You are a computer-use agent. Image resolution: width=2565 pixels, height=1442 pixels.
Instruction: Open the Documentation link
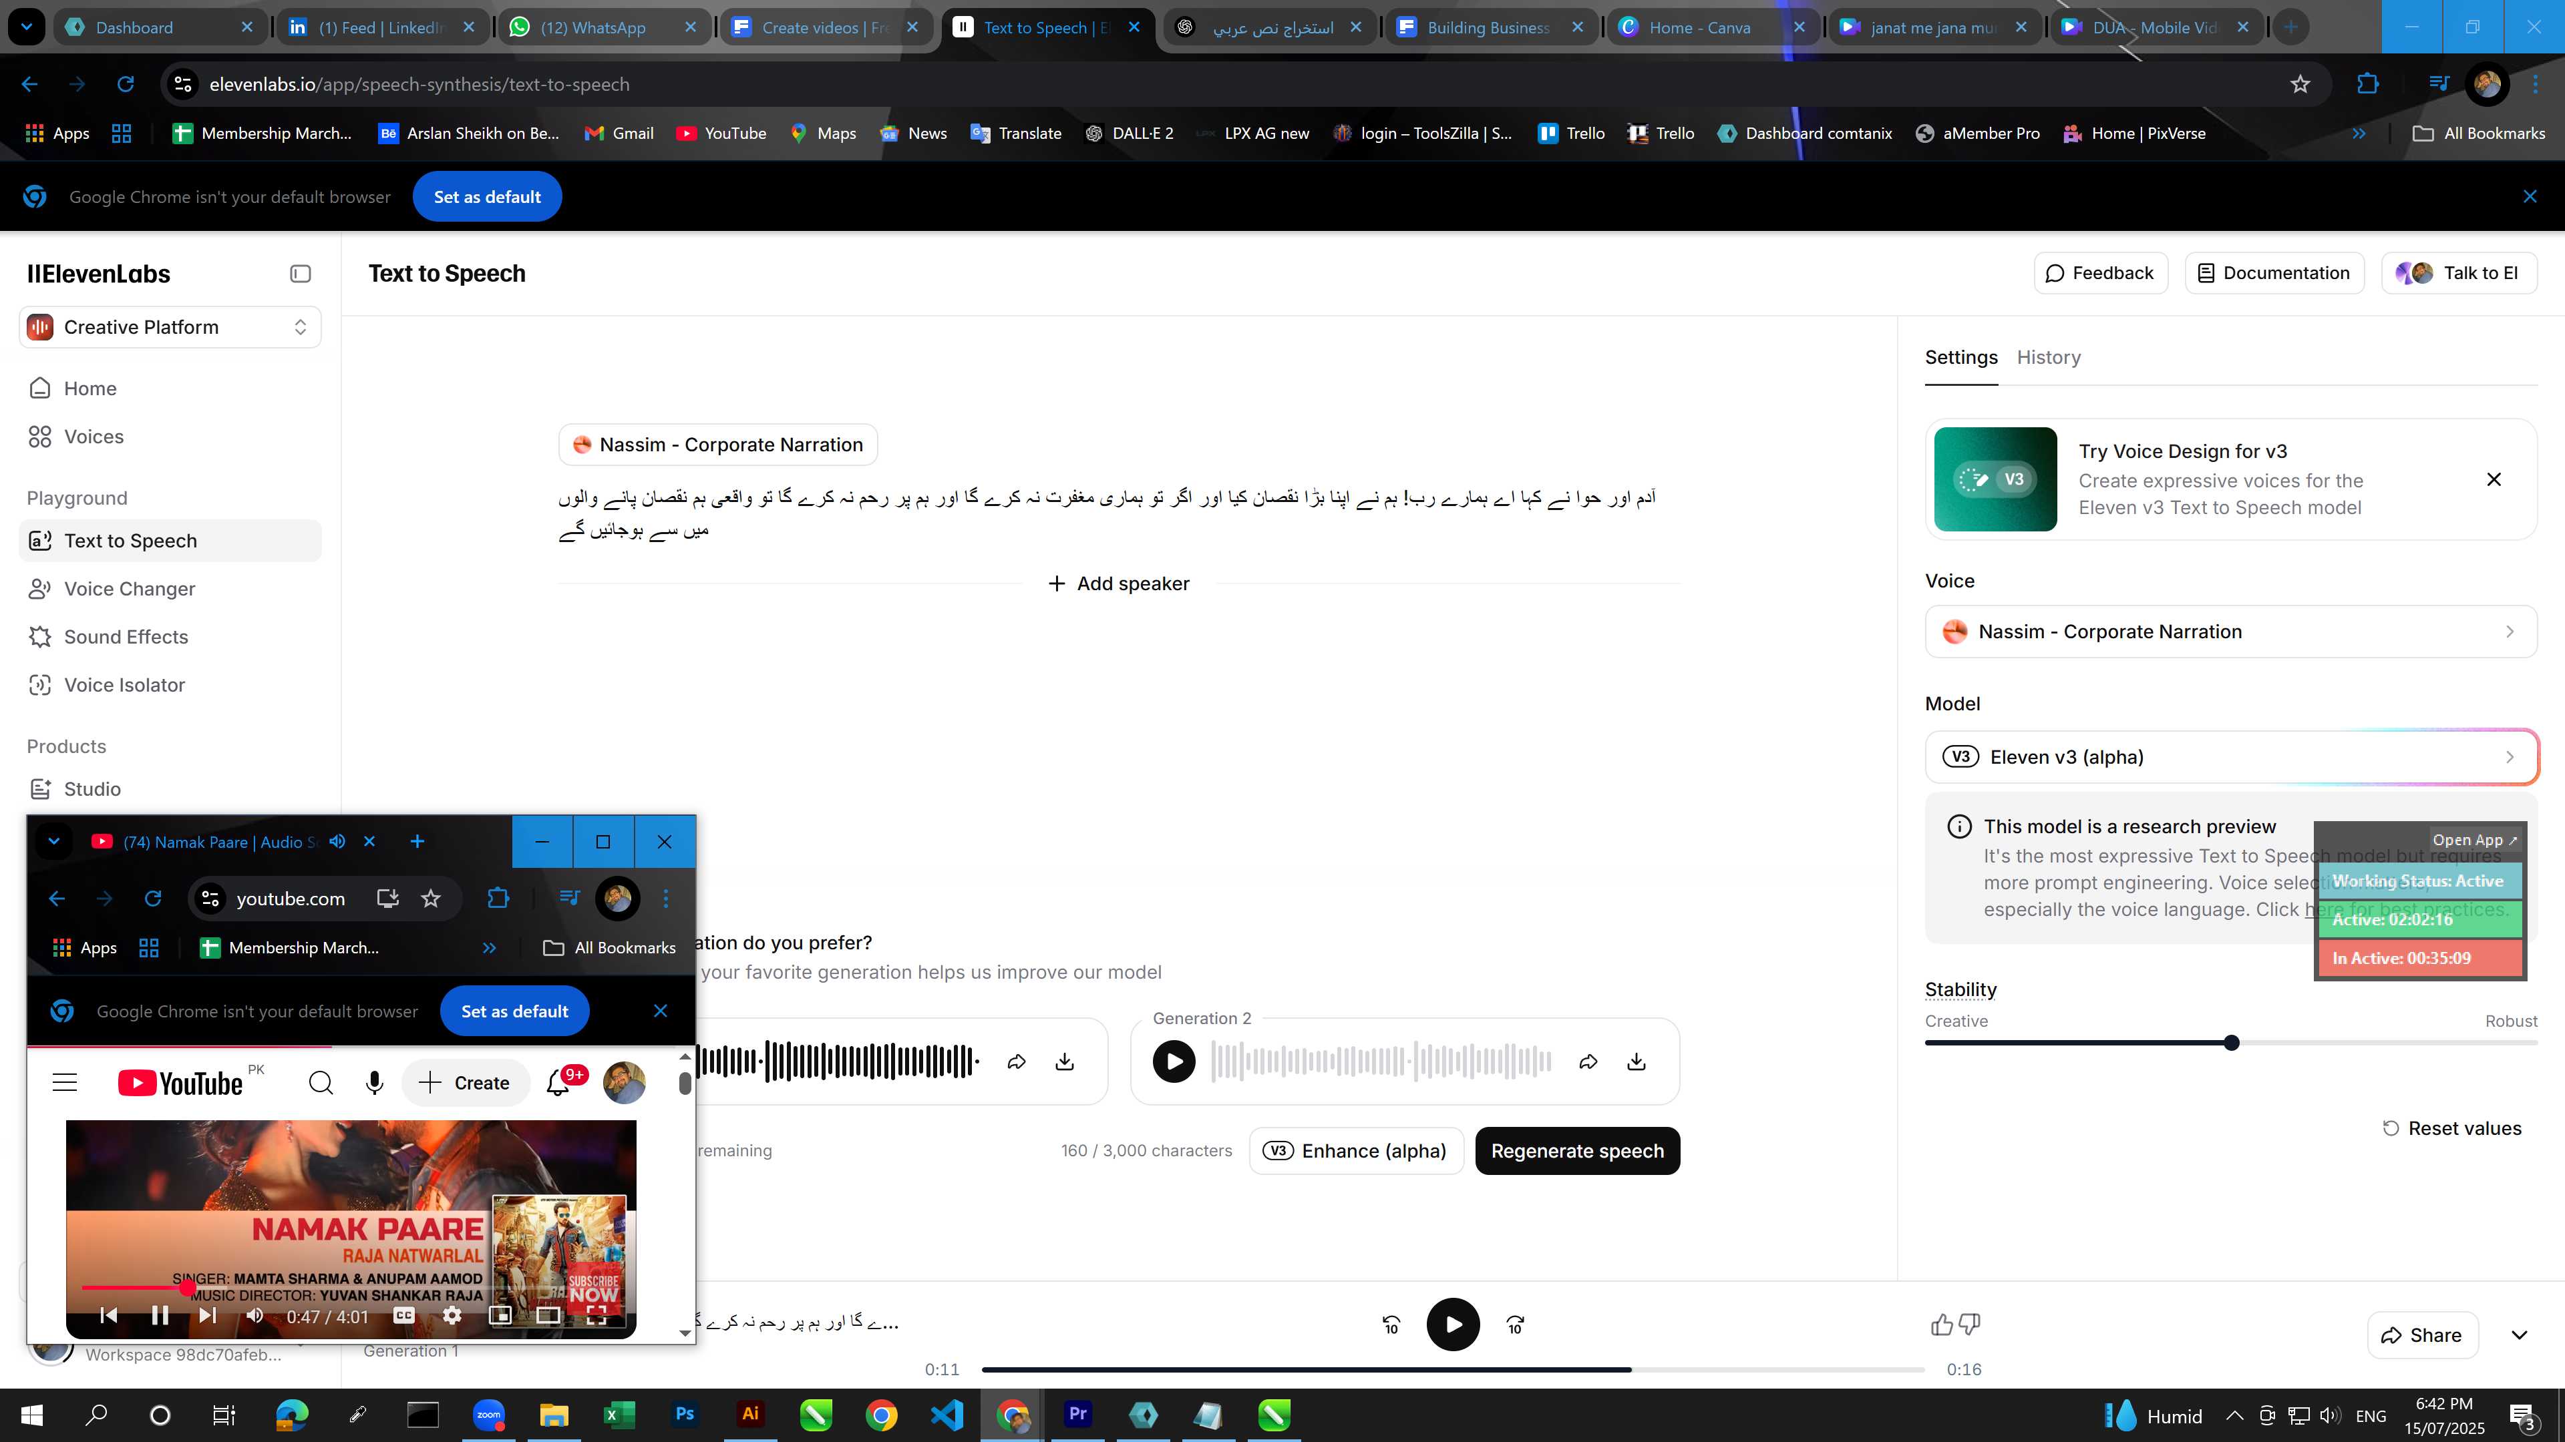click(x=2273, y=272)
